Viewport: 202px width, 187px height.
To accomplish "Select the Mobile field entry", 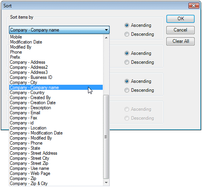I will click(x=56, y=37).
